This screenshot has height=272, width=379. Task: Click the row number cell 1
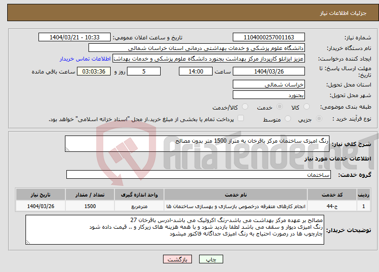pos(364,206)
